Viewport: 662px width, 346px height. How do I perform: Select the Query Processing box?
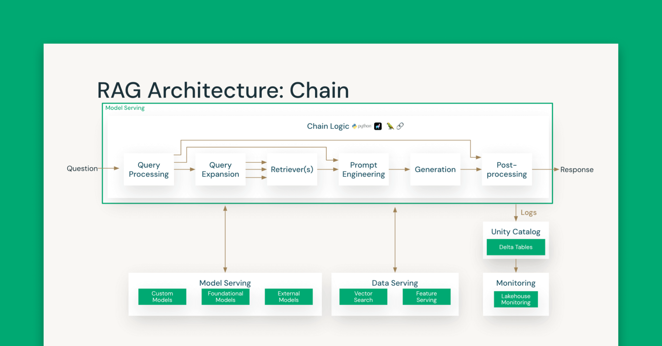[x=149, y=169]
